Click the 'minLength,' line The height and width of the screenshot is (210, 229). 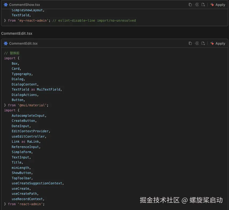[x=21, y=168]
